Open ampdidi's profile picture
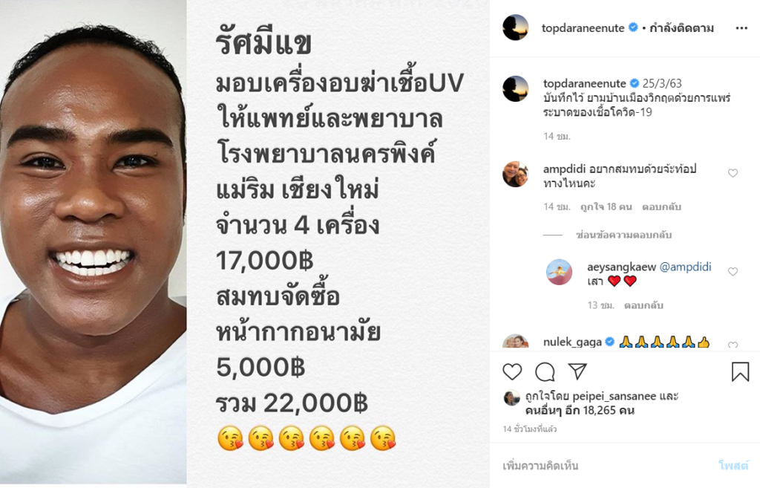Screen dimensions: 760x488 coord(515,174)
